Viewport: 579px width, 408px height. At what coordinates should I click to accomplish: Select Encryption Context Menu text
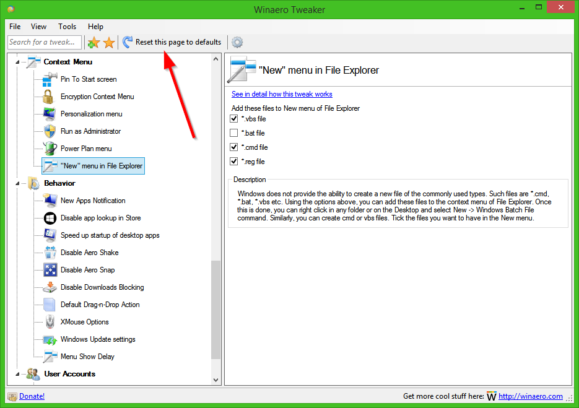pyautogui.click(x=97, y=97)
